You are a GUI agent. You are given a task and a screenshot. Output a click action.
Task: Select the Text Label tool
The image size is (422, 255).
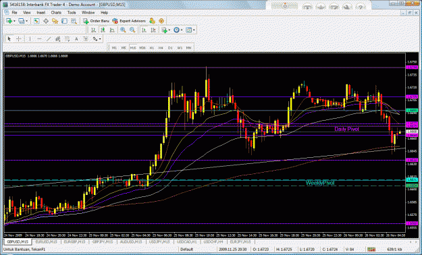[86, 39]
